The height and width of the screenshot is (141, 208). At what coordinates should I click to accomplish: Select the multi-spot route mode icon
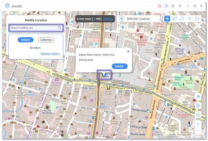[x=182, y=19]
